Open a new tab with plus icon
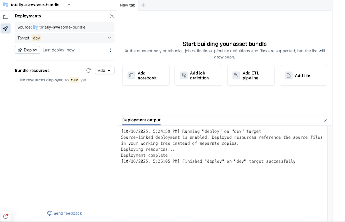 (143, 5)
